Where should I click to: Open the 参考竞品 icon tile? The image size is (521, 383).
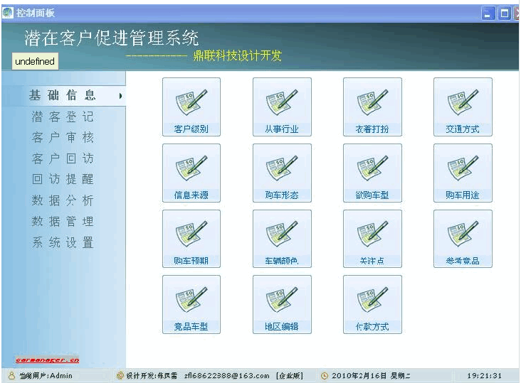click(463, 239)
